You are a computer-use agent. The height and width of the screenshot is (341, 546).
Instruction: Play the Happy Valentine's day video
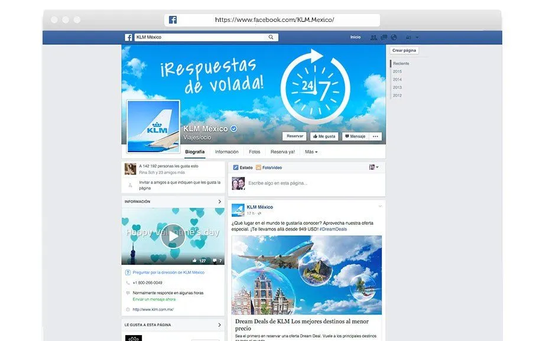pyautogui.click(x=173, y=237)
